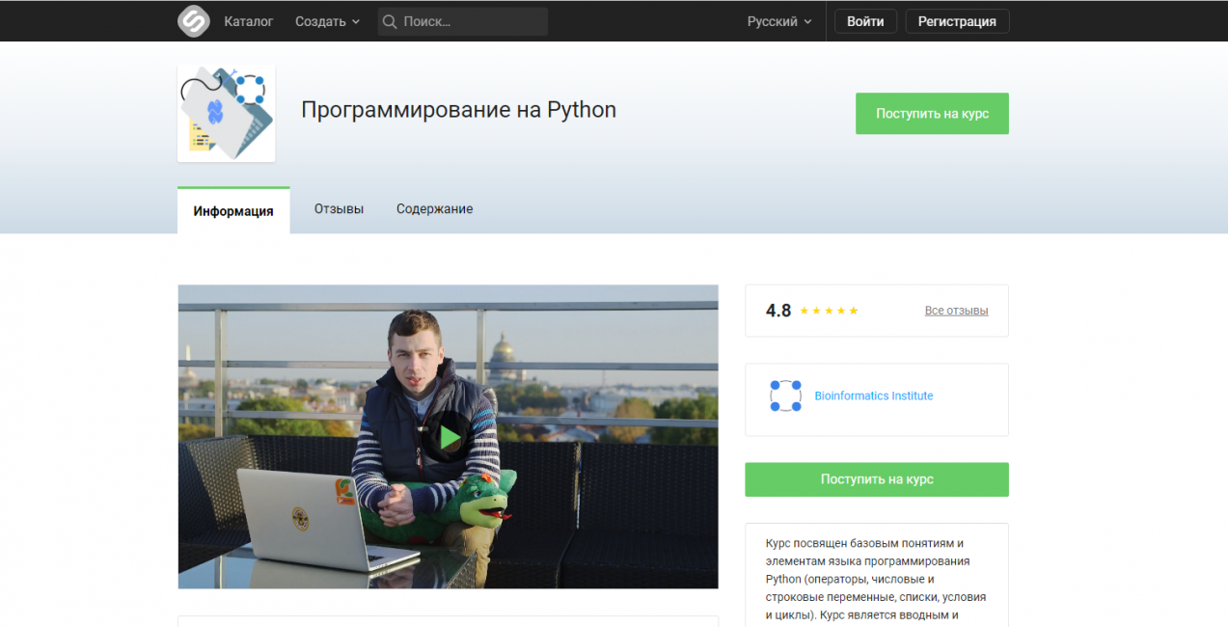
Task: Play the course intro video
Action: (x=448, y=437)
